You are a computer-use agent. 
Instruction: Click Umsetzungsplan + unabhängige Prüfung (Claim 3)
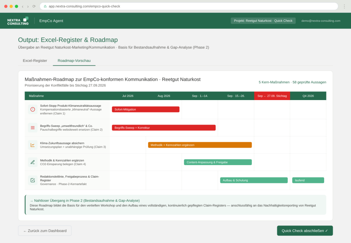tap(73, 147)
